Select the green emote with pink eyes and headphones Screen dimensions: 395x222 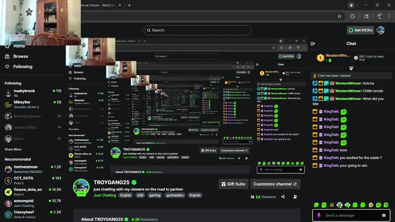(x=339, y=205)
